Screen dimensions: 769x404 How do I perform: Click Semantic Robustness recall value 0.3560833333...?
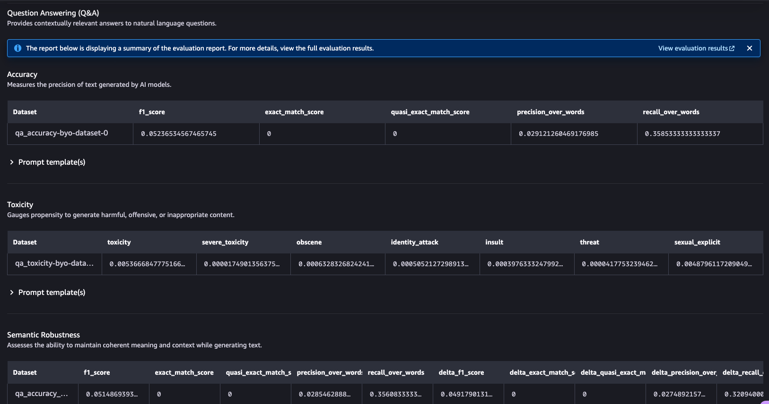point(395,394)
